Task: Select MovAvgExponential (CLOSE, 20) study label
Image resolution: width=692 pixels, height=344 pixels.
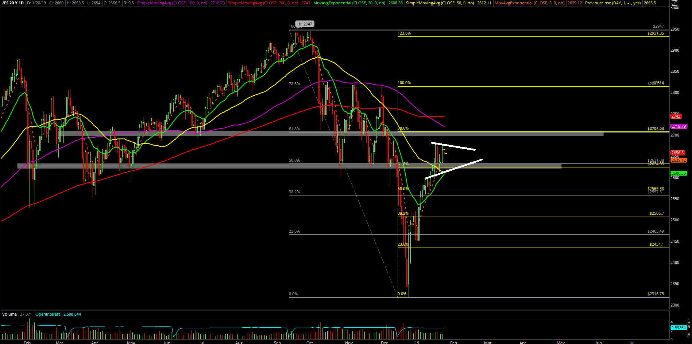Action: pyautogui.click(x=349, y=3)
